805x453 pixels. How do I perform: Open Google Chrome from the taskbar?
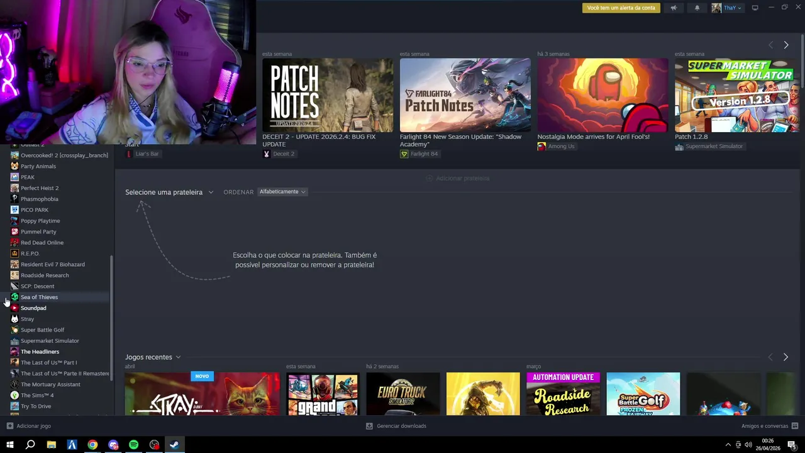tap(92, 445)
